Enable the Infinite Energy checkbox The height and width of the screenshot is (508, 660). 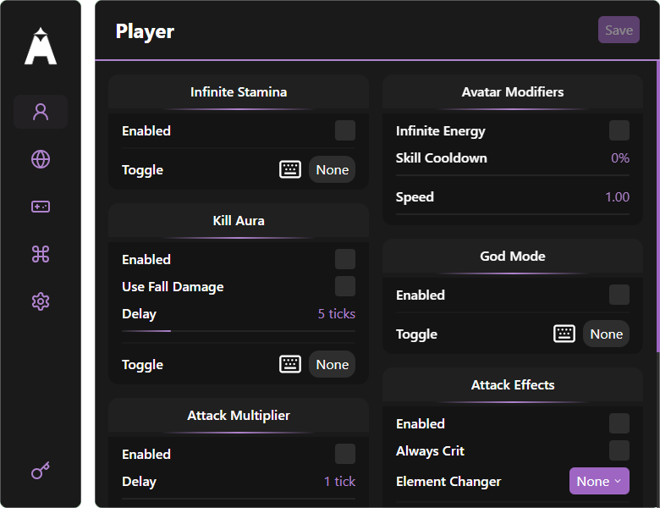click(619, 130)
